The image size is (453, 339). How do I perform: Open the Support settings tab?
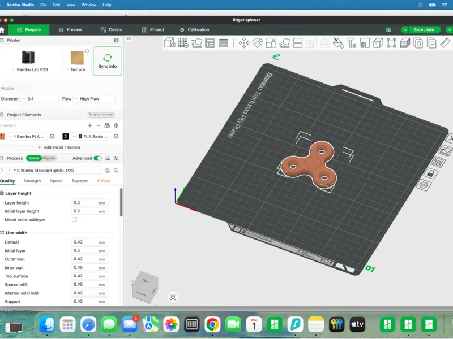(x=80, y=181)
